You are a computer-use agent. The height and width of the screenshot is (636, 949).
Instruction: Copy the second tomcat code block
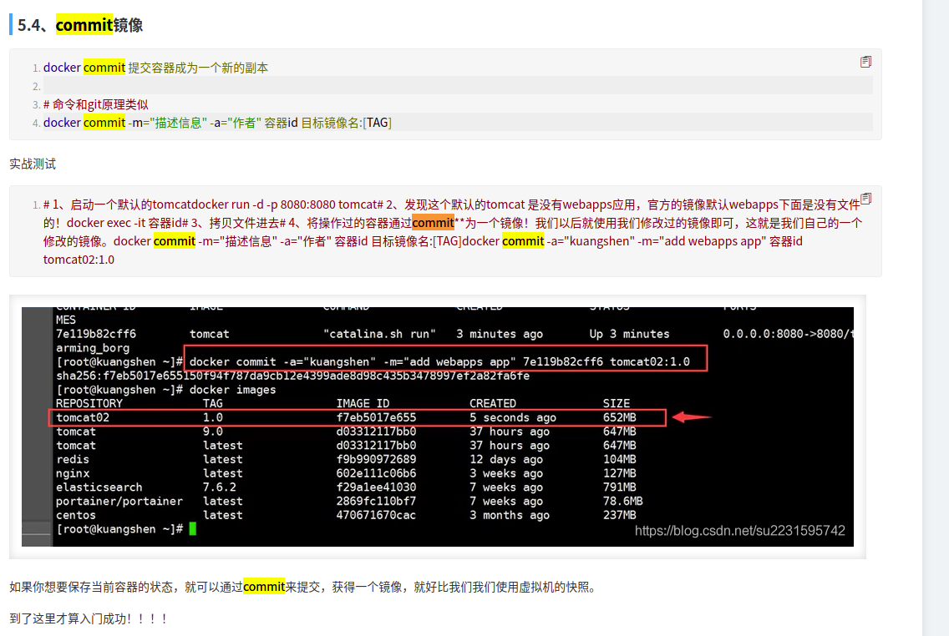(865, 199)
